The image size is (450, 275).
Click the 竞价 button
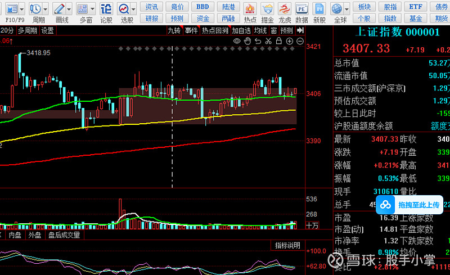click(x=177, y=7)
